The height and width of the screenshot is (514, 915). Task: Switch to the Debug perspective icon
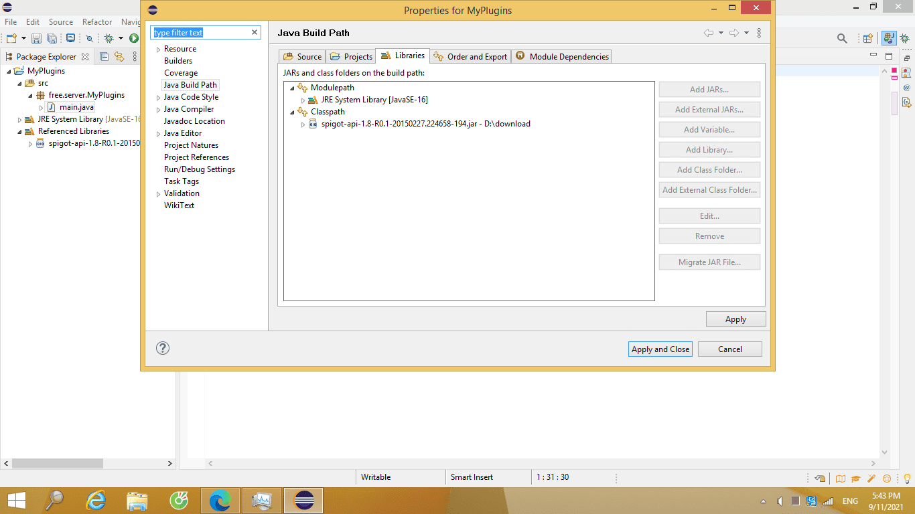coord(905,39)
